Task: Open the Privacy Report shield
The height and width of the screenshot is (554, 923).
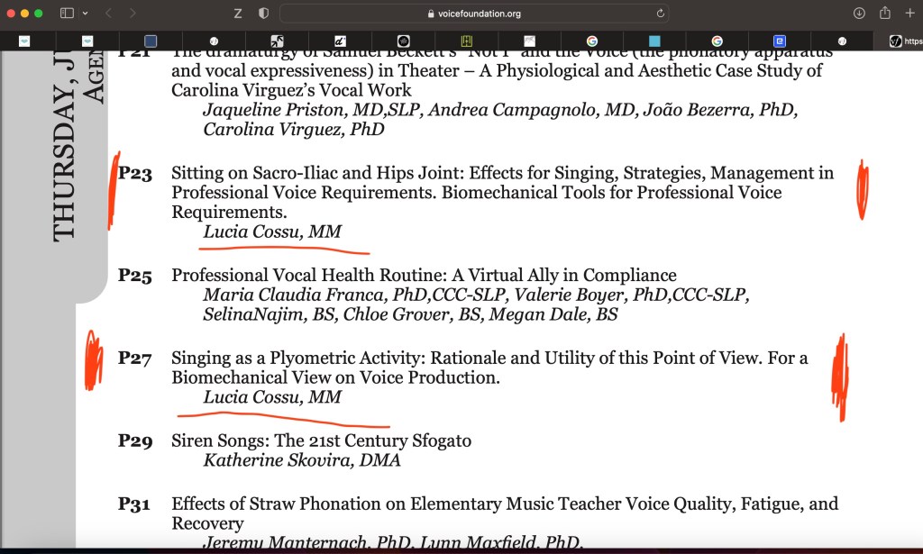Action: tap(263, 14)
